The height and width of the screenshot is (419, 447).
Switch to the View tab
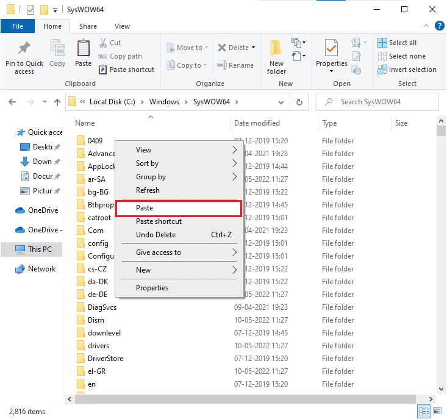point(122,26)
